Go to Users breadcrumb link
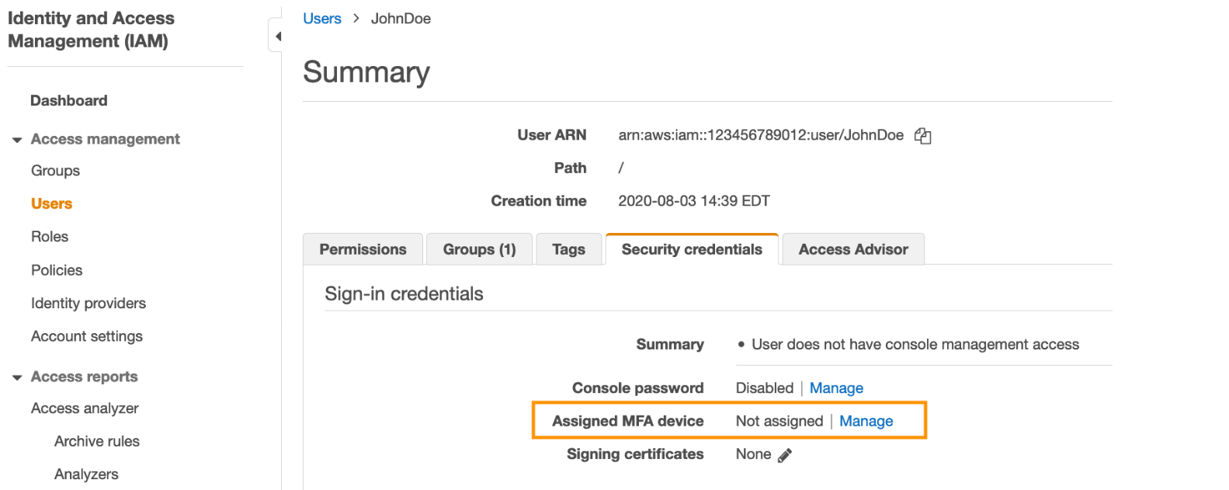 322,19
